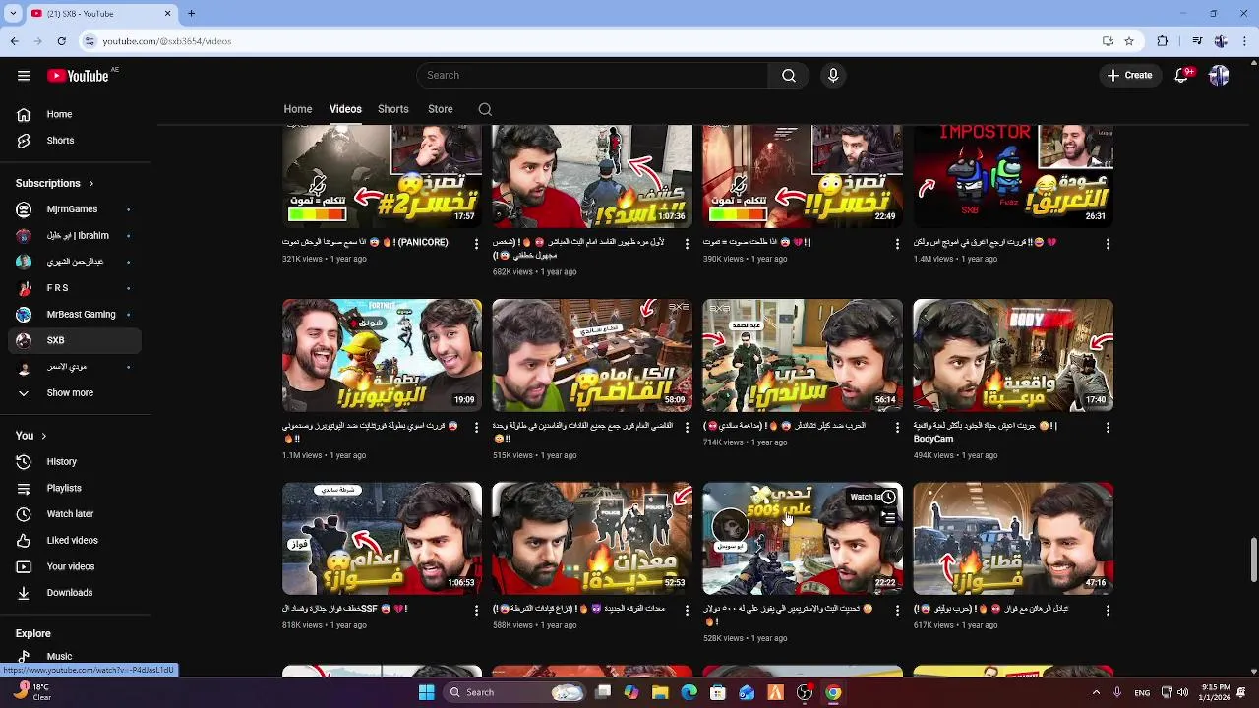This screenshot has width=1259, height=708.
Task: Click the search magnifier button
Action: [x=789, y=76]
